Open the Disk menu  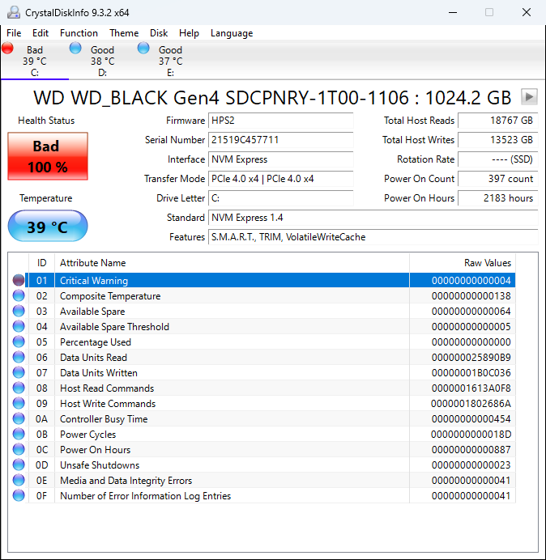[159, 33]
